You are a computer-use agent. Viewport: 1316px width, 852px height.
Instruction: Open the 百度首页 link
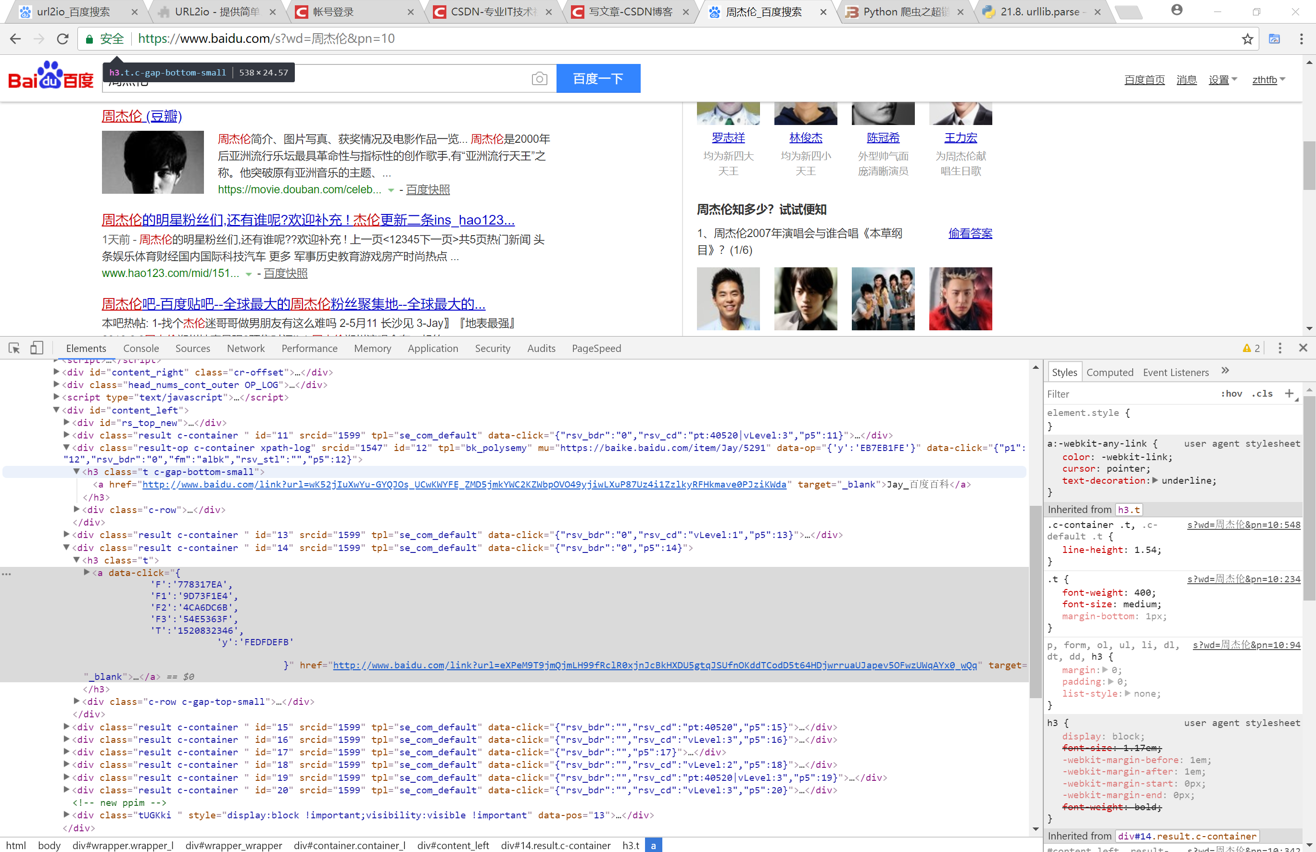(1145, 80)
